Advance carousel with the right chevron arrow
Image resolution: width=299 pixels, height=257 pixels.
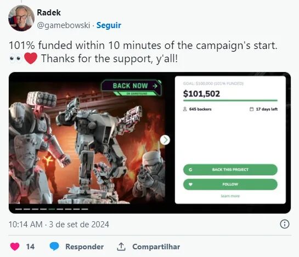click(165, 140)
